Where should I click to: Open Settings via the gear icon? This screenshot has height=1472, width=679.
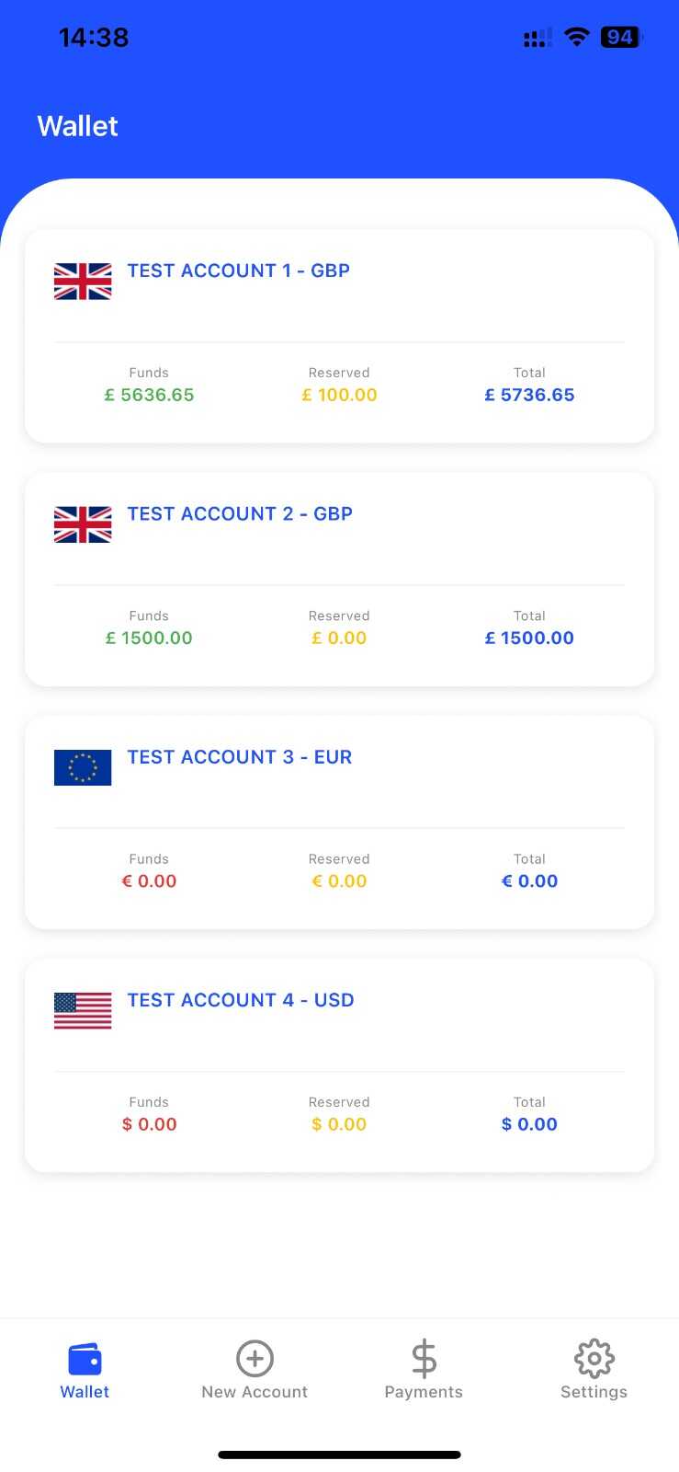tap(594, 1359)
